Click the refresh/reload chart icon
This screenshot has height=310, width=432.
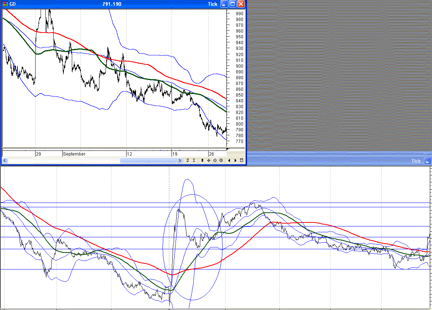188,160
